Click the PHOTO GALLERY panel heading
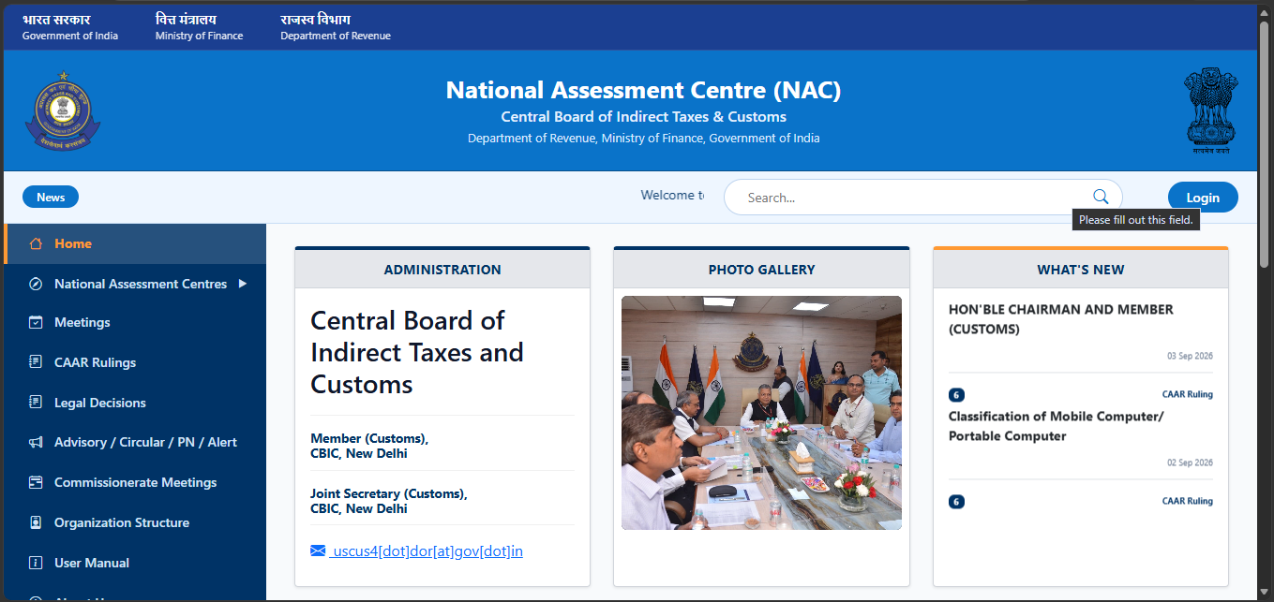Image resolution: width=1274 pixels, height=602 pixels. 761,270
